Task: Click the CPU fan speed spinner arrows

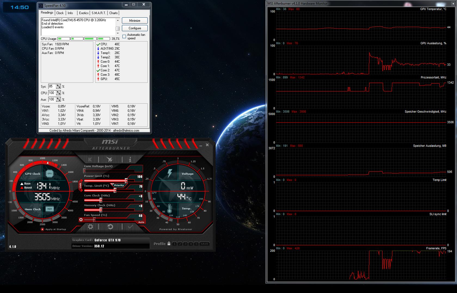Action: click(x=59, y=93)
